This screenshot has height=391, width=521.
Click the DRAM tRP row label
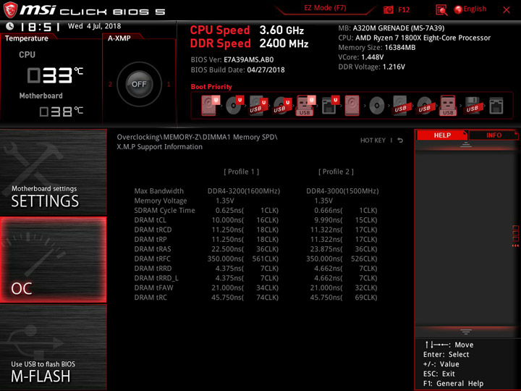pos(151,239)
